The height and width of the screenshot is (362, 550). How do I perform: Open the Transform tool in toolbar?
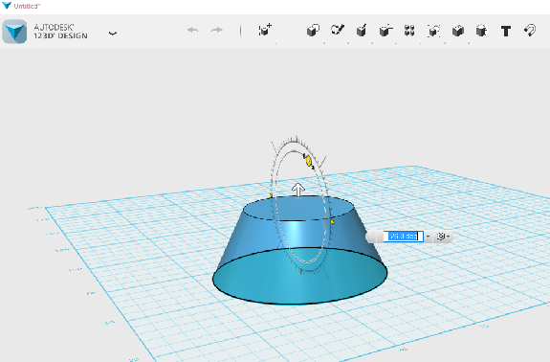265,31
